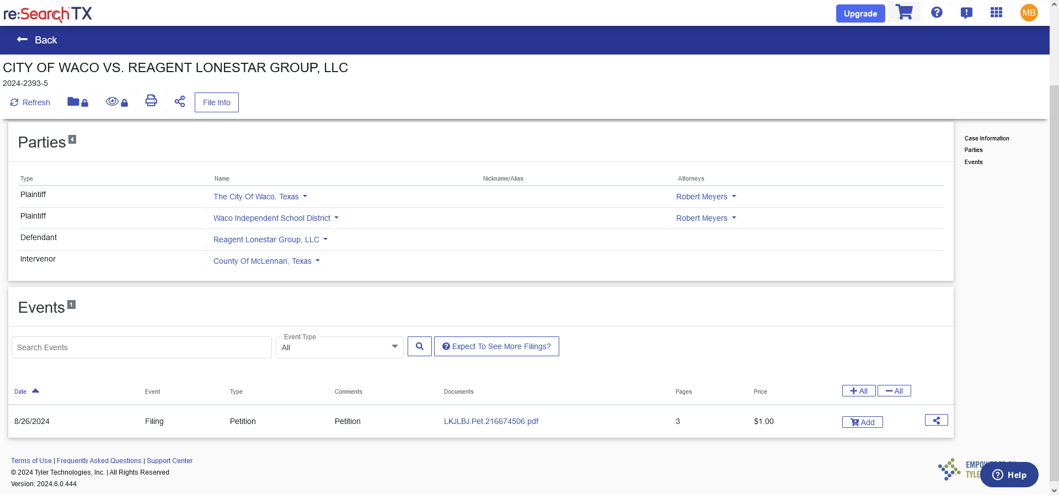Refresh the case information
1059x495 pixels.
30,102
